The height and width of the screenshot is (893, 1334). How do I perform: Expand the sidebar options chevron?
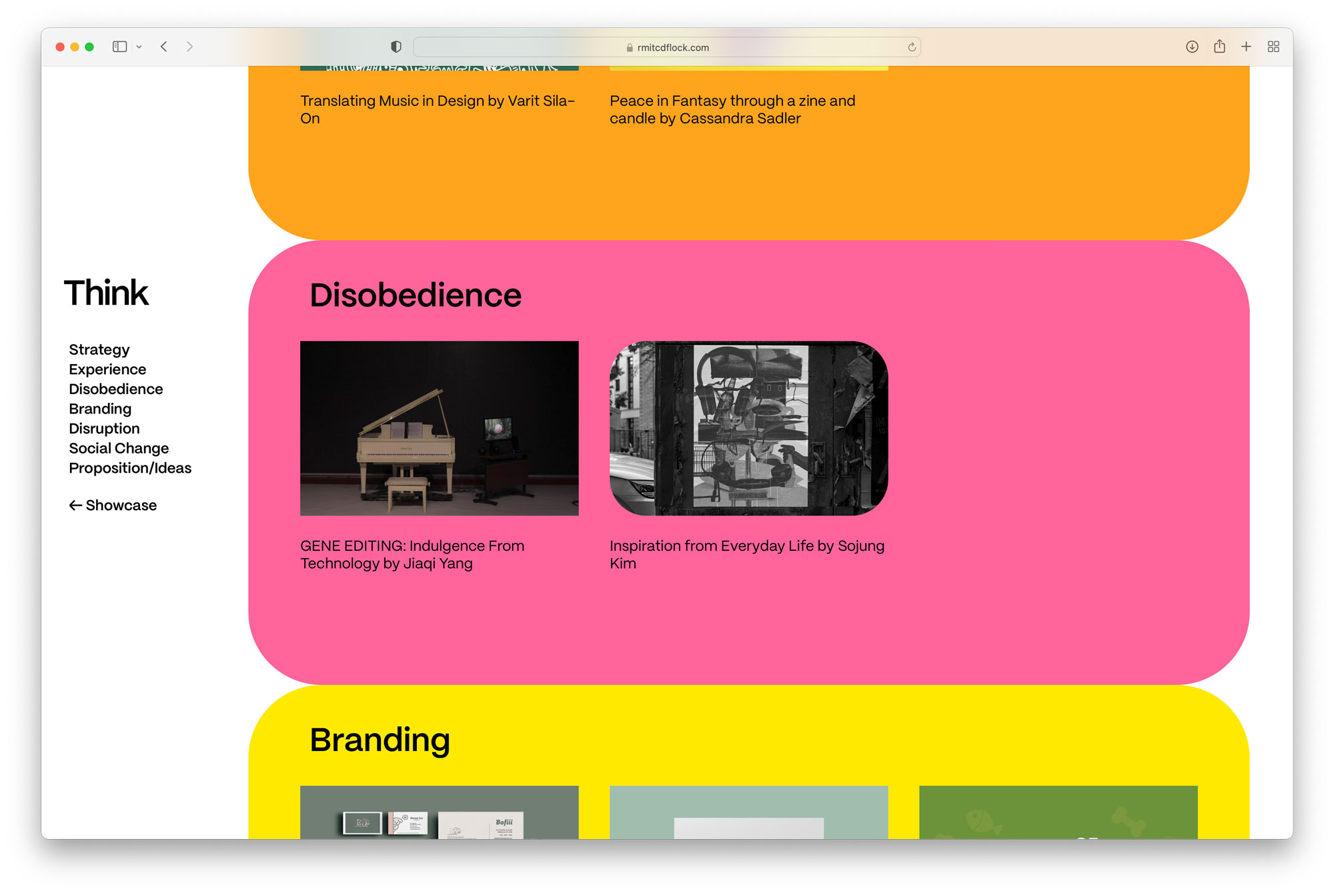(139, 47)
